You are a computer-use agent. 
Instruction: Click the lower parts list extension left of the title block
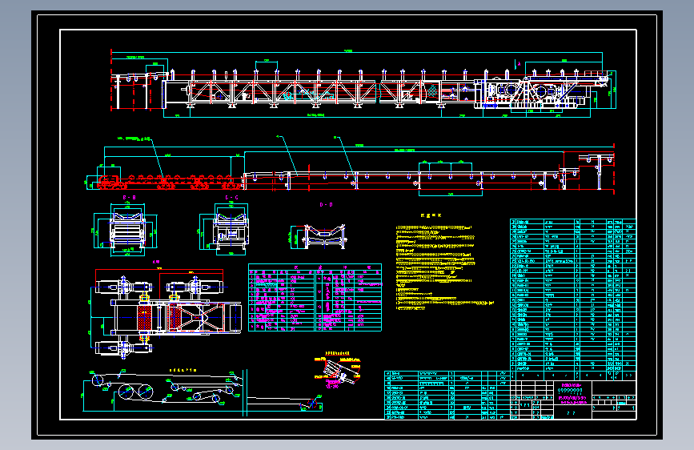[x=447, y=395]
